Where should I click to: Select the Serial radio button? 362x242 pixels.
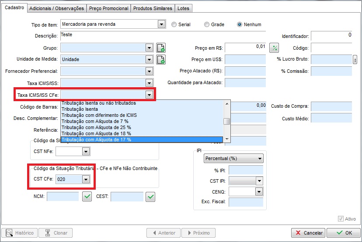(x=174, y=24)
